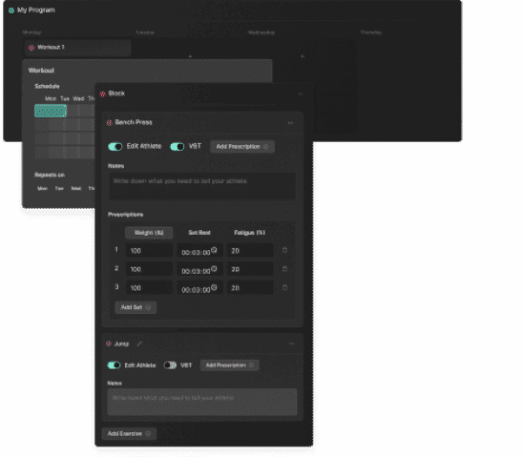Select Tue in Repeats on row
Viewport: 522px width, 458px height.
59,188
